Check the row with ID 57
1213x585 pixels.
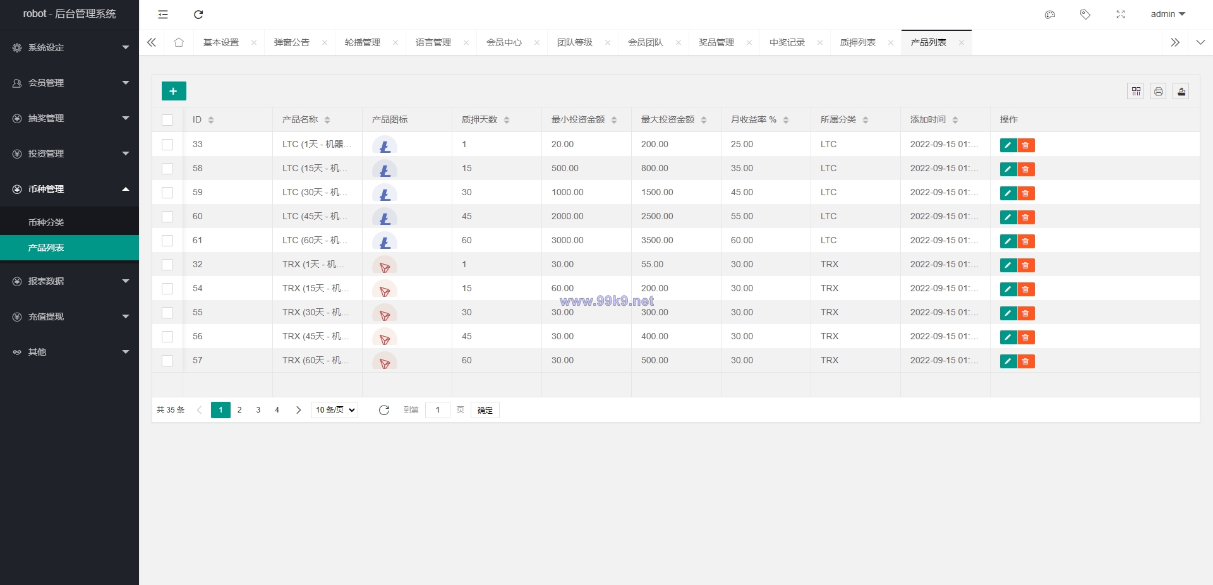167,361
